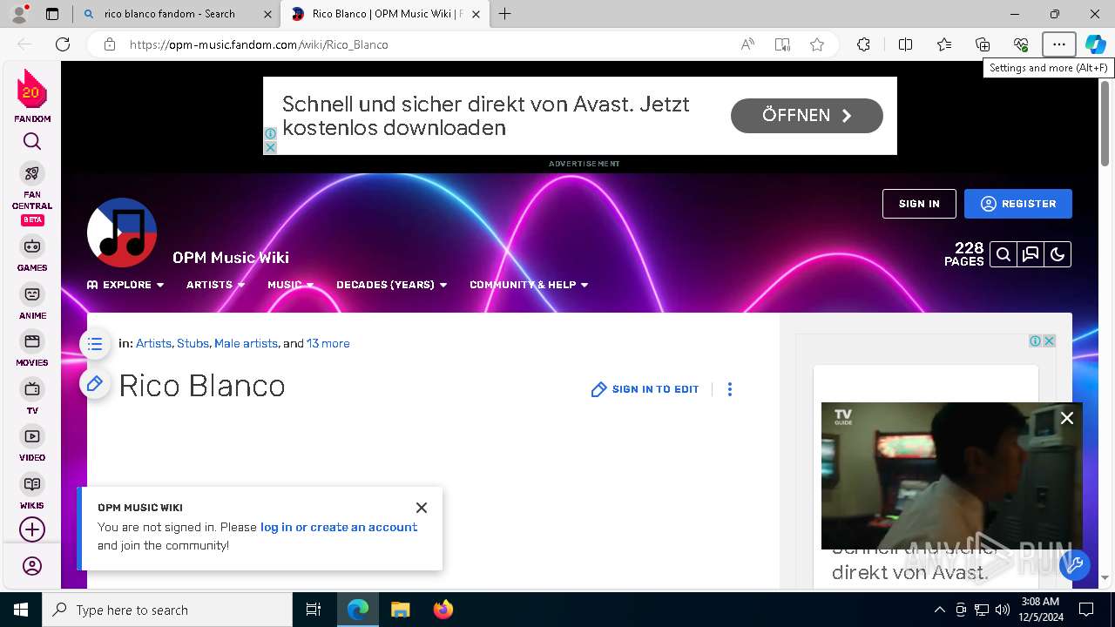Image resolution: width=1115 pixels, height=627 pixels.
Task: Click the Register button
Action: coord(1018,204)
